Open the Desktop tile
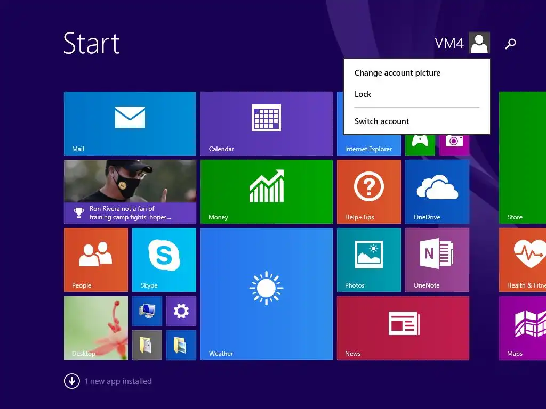Image resolution: width=546 pixels, height=409 pixels. (x=96, y=328)
